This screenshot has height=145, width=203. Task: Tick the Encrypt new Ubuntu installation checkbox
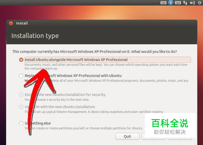click(x=21, y=95)
